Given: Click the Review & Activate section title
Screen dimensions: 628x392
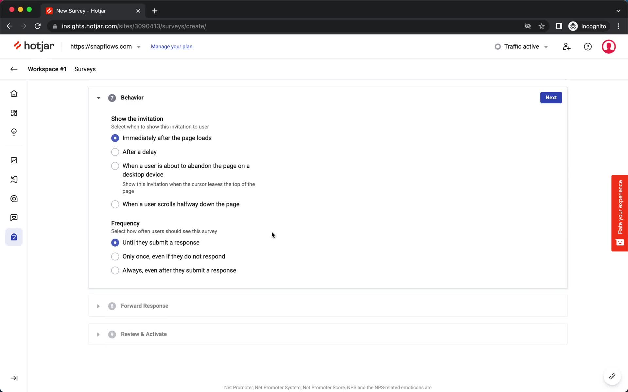Looking at the screenshot, I should point(144,335).
